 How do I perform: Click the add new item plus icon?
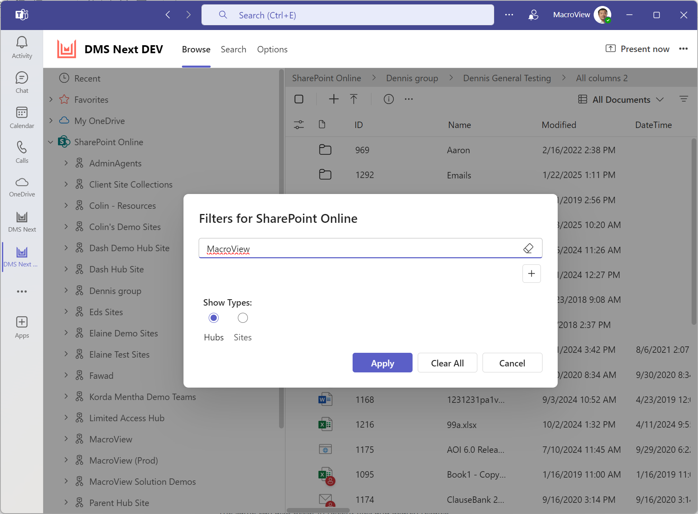(x=333, y=99)
